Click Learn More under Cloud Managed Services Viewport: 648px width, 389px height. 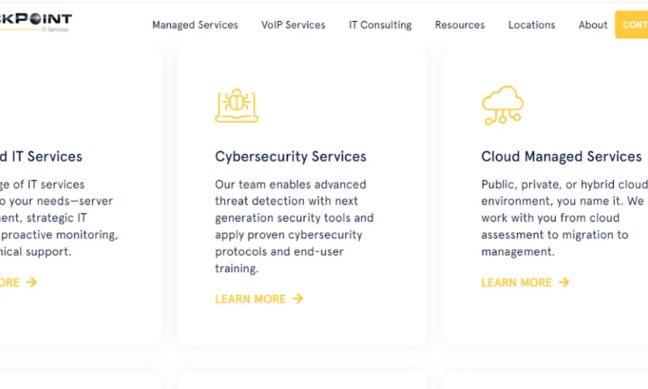click(x=517, y=283)
